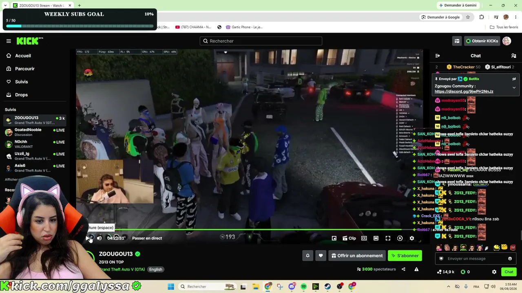522x293 pixels.
Task: Toggle theater mode on the player
Action: tap(376, 238)
